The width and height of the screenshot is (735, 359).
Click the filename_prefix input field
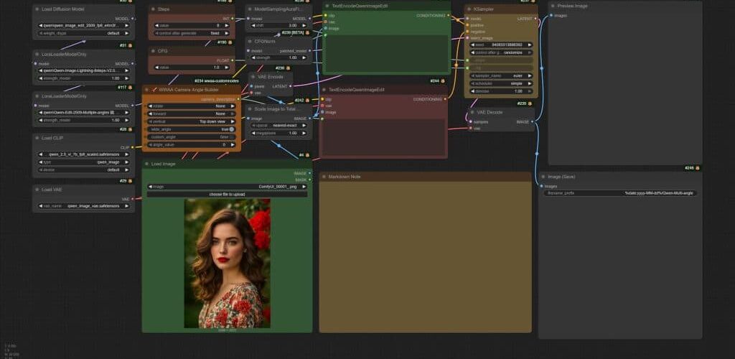click(x=620, y=193)
